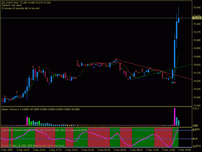
Task: Click the '4 Dec 06:45' time axis label
Action: tap(120, 150)
